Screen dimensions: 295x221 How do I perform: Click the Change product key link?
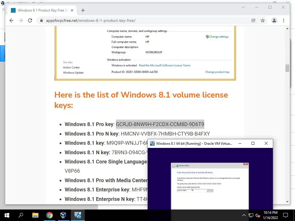[x=217, y=72]
